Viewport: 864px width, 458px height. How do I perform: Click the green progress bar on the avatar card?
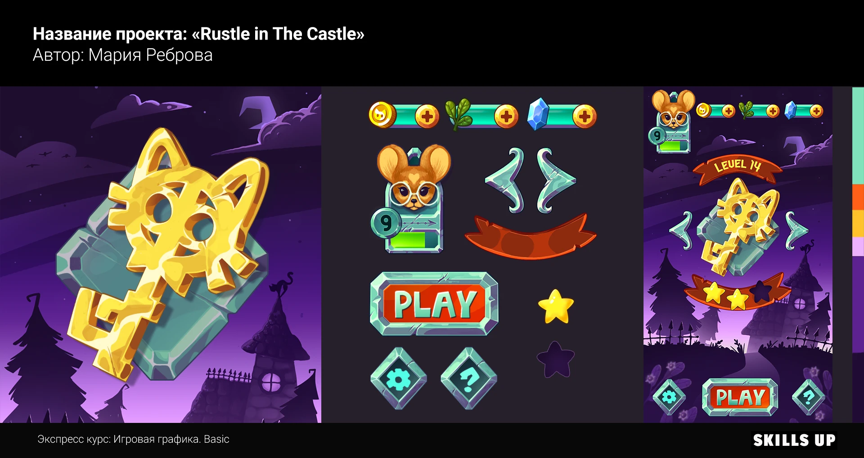click(x=408, y=239)
